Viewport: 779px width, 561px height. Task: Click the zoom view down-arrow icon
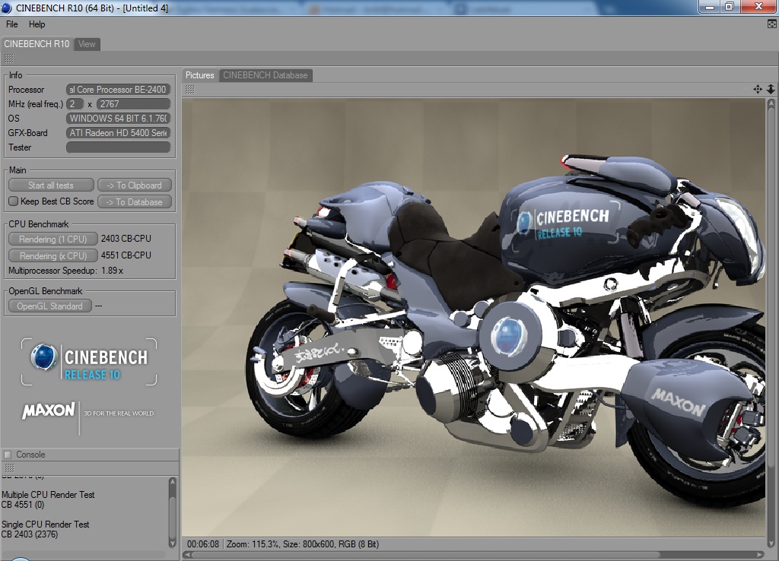point(771,89)
